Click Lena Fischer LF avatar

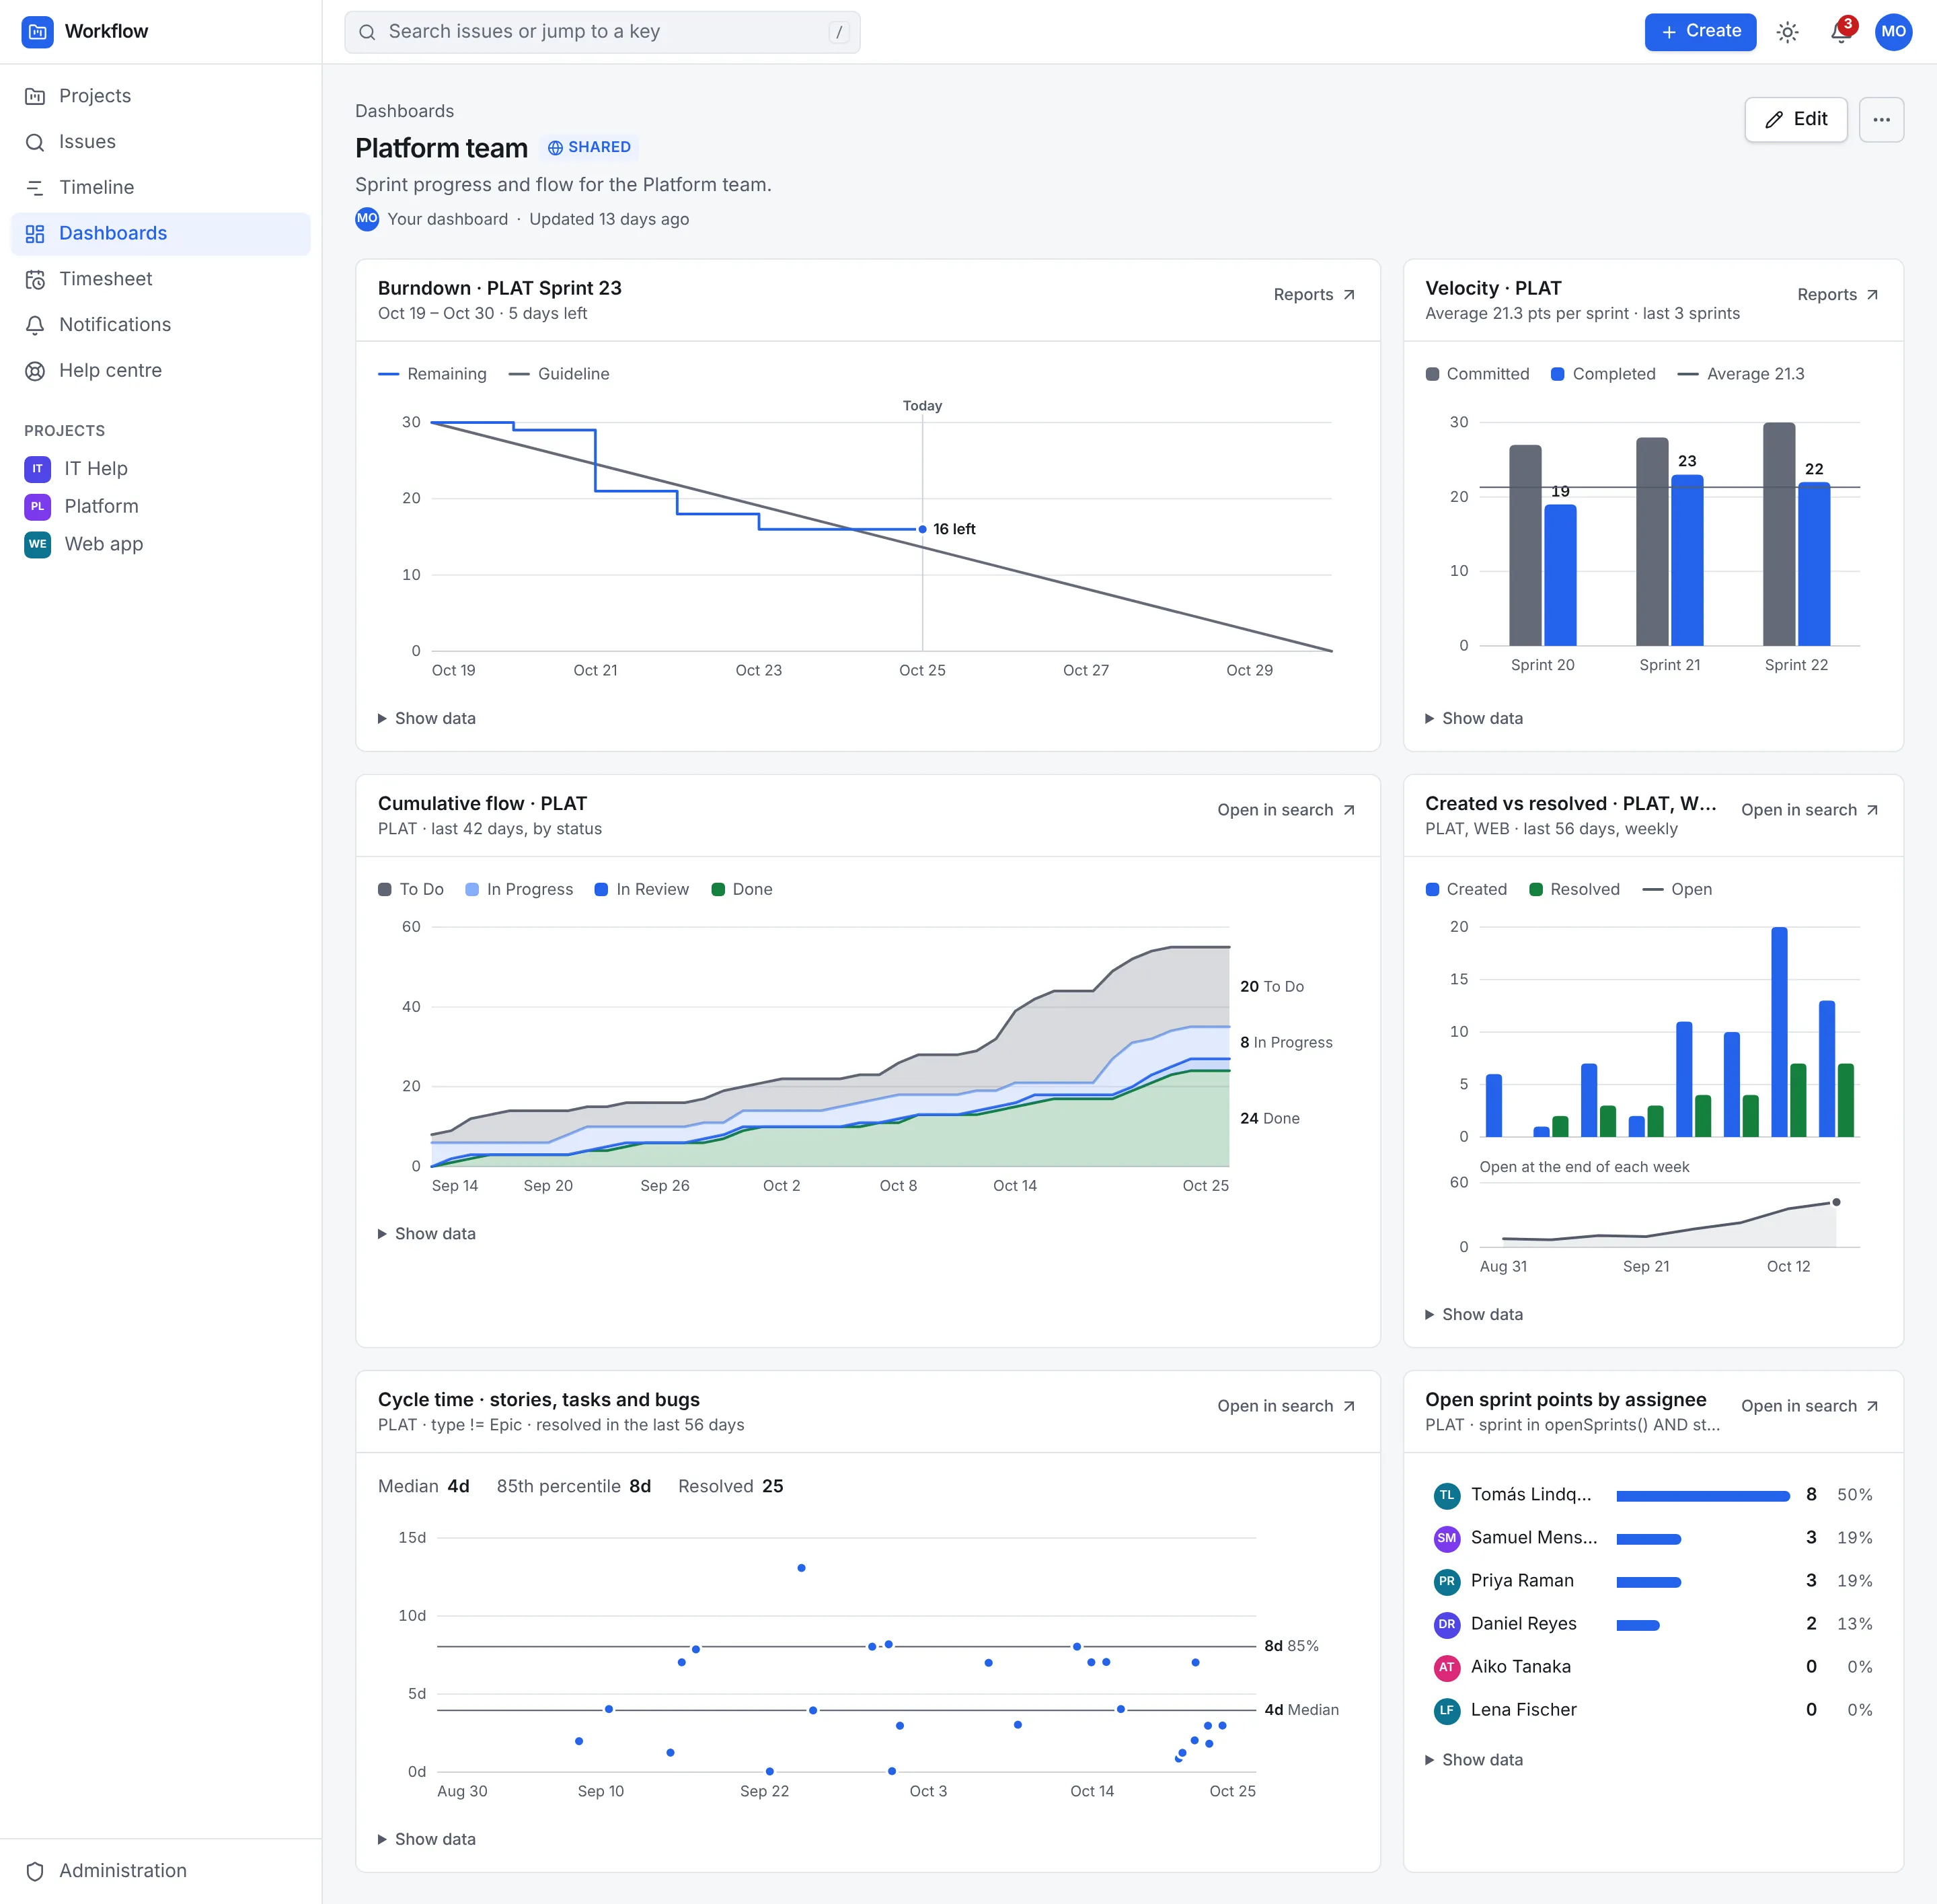coord(1446,1710)
